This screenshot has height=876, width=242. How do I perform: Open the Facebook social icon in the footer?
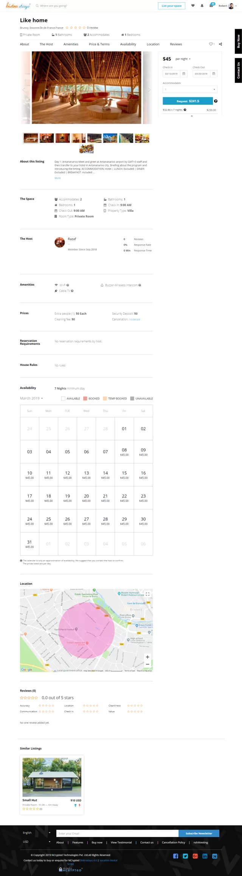click(175, 856)
